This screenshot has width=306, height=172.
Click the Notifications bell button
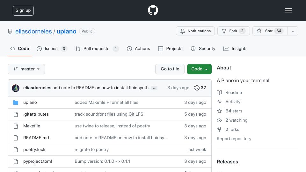click(195, 31)
